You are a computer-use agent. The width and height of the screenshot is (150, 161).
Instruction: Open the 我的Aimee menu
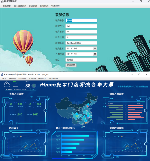coord(53,78)
